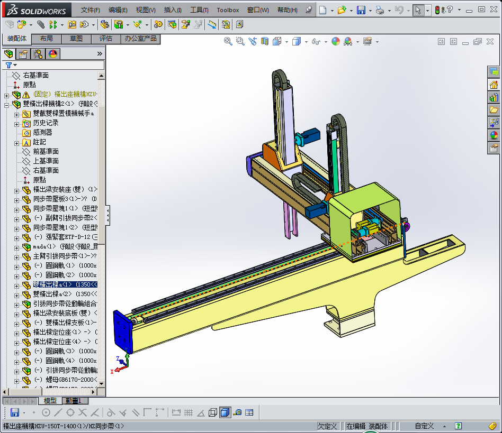The width and height of the screenshot is (502, 433).
Task: Open Design Library icon in task pane
Action: click(x=494, y=97)
